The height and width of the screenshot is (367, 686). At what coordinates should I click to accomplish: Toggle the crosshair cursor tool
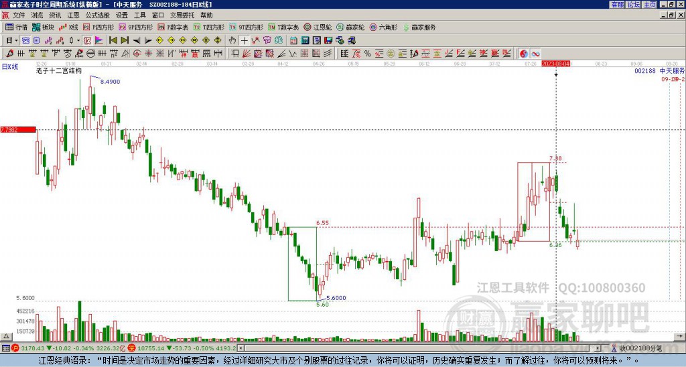click(244, 41)
